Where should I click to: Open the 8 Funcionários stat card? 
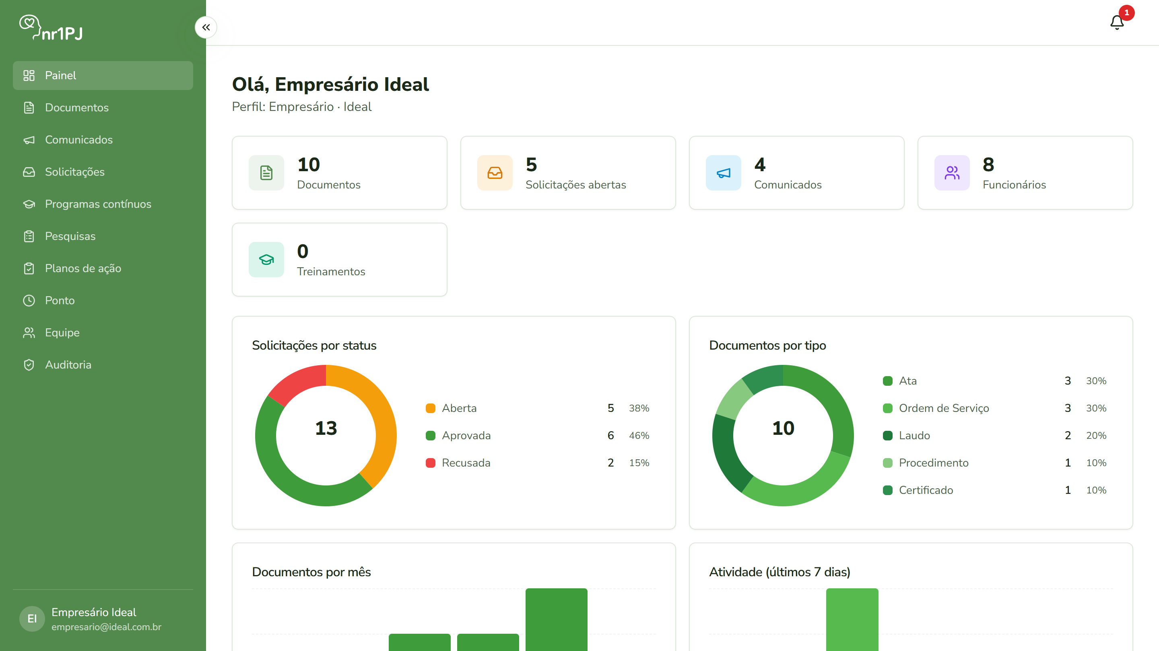1025,172
